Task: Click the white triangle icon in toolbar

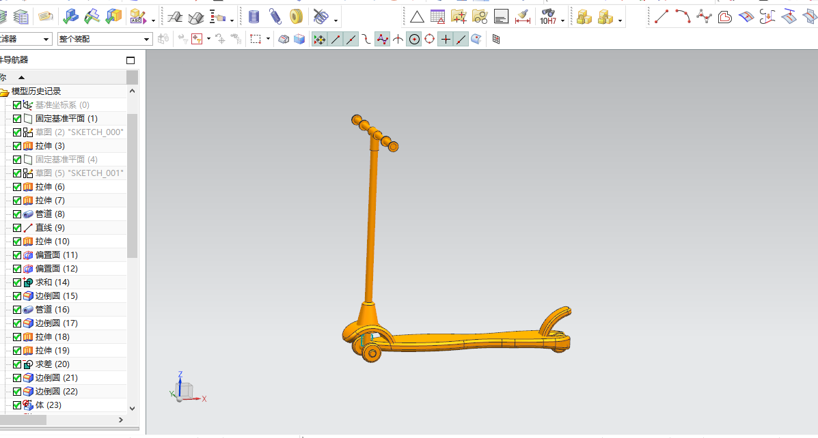Action: (417, 17)
